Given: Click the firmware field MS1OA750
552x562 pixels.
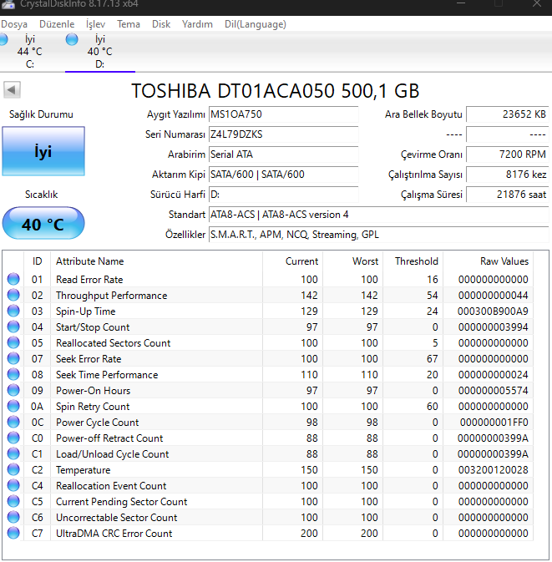Looking at the screenshot, I should click(x=284, y=114).
